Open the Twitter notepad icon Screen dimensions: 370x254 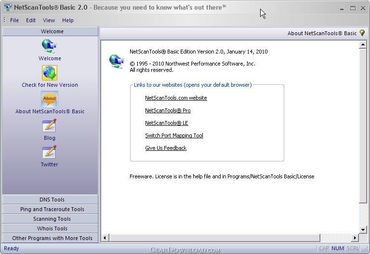(x=49, y=152)
